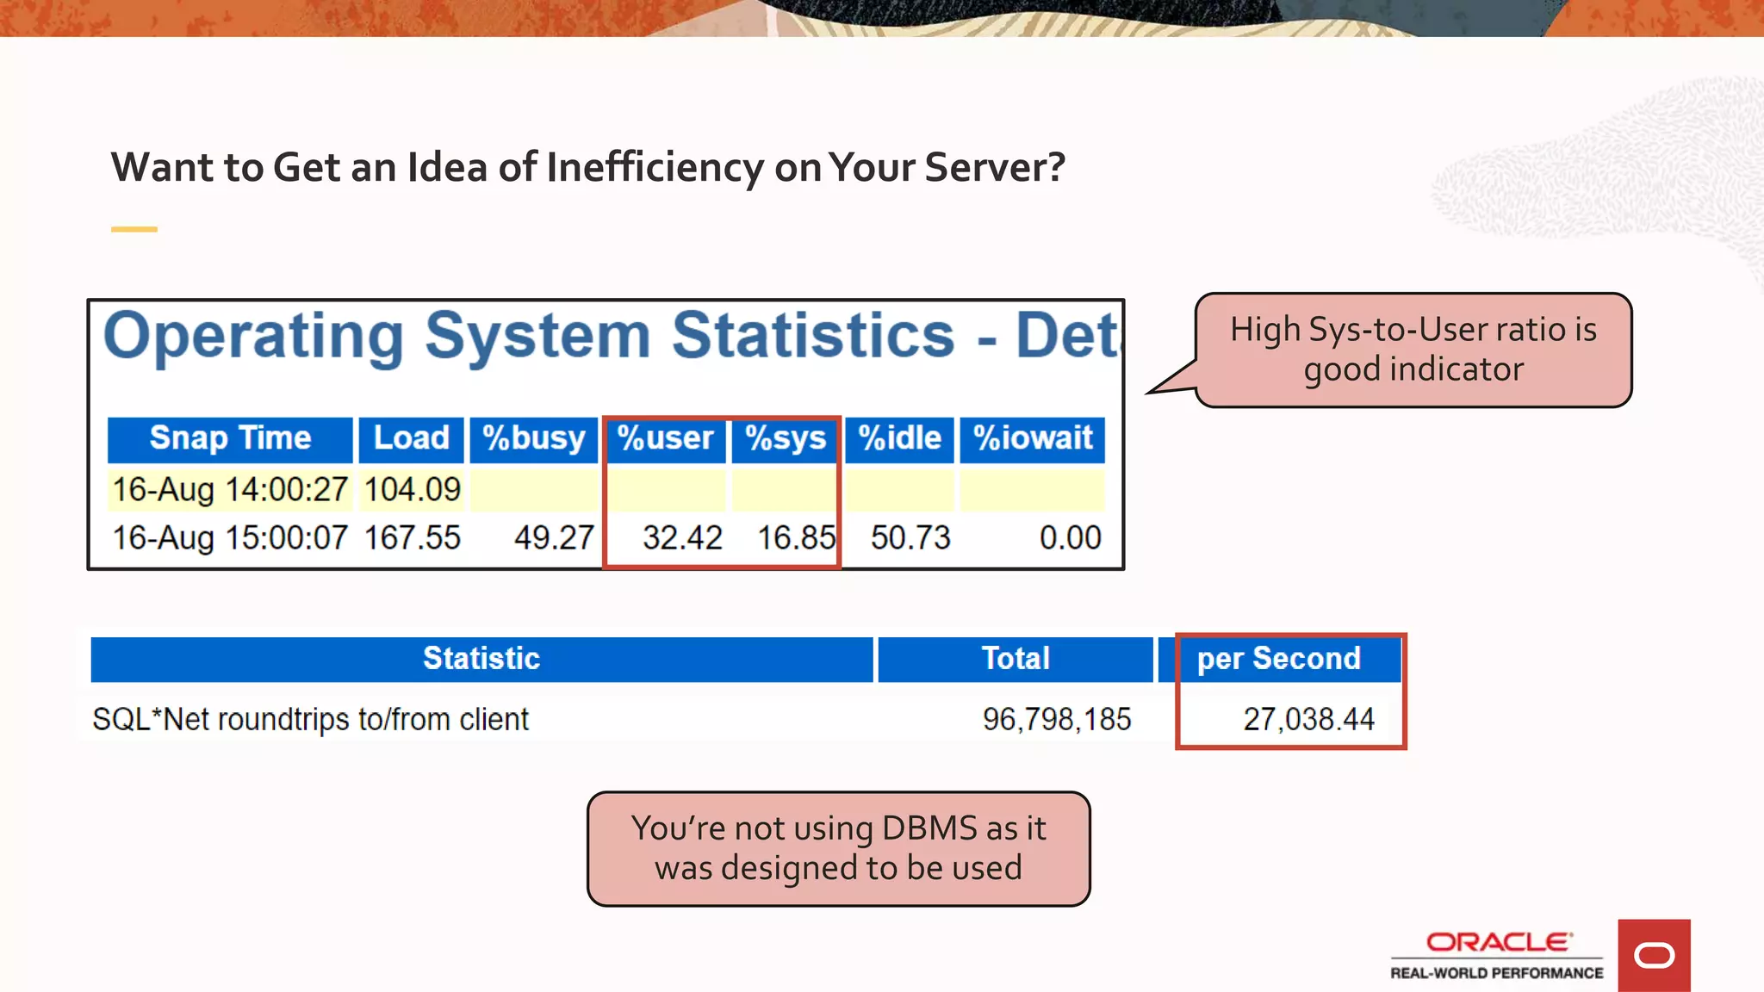1764x992 pixels.
Task: Click the per second value 27,038.44
Action: point(1308,719)
